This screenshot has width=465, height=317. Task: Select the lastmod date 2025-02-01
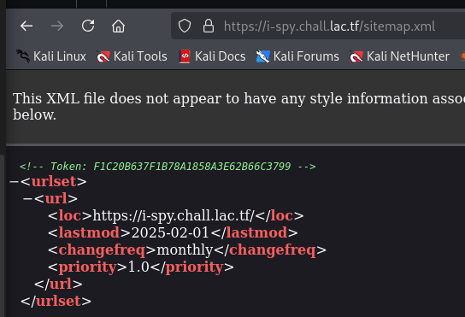point(170,232)
